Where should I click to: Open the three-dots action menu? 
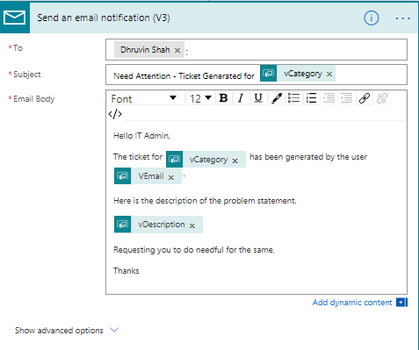tap(402, 18)
